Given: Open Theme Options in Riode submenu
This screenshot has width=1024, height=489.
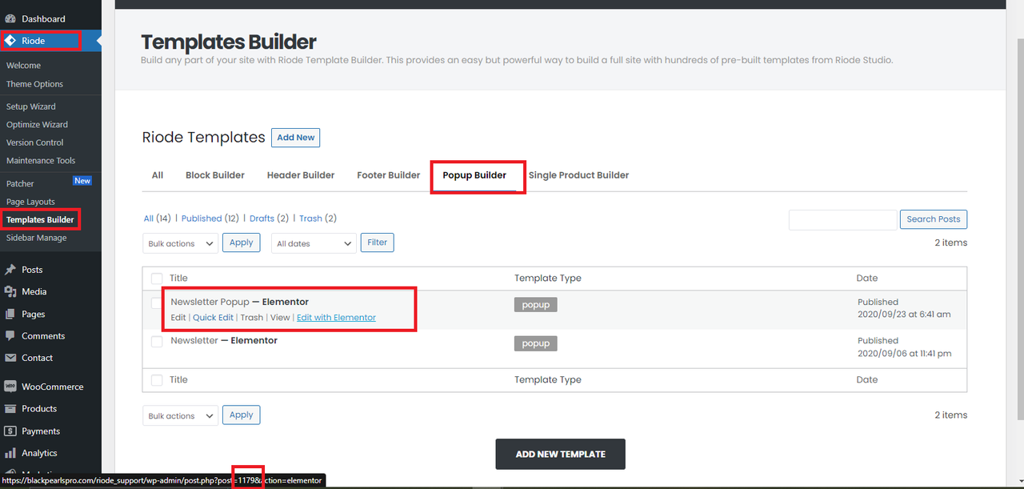Looking at the screenshot, I should pos(34,84).
